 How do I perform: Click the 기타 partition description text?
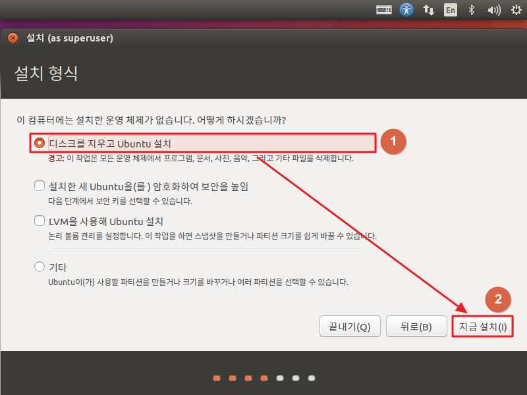pos(198,282)
